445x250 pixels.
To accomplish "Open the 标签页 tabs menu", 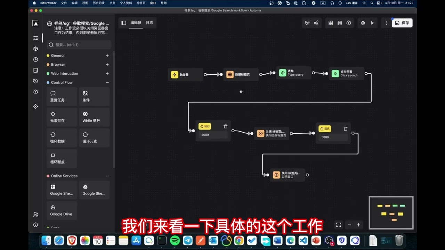I will (x=141, y=3).
